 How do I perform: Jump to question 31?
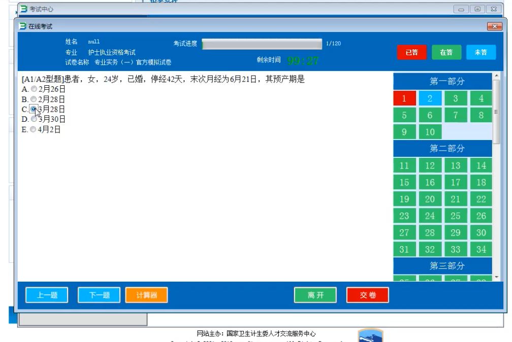coord(404,249)
